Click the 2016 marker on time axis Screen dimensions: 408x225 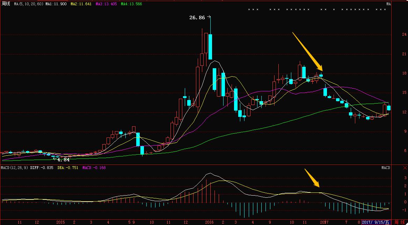click(209, 222)
